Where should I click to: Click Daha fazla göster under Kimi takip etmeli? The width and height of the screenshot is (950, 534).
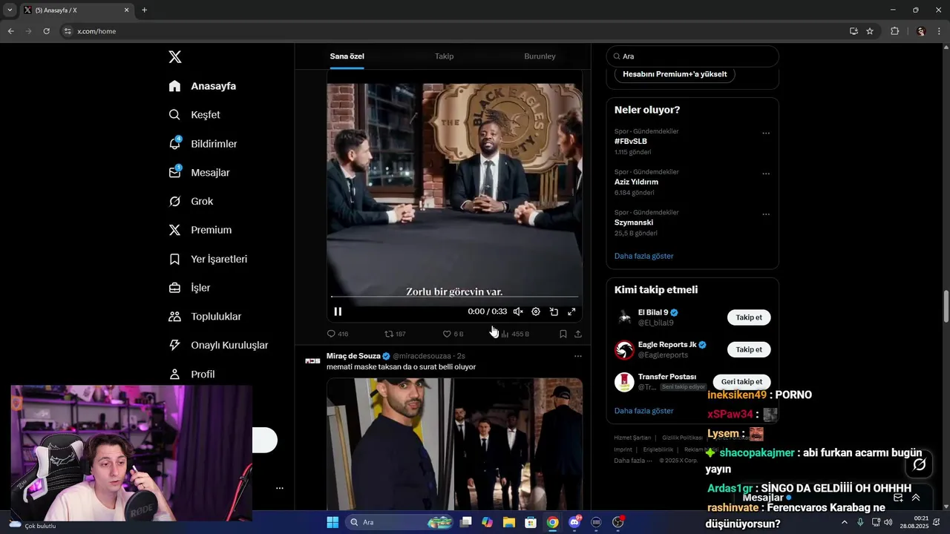click(x=643, y=411)
